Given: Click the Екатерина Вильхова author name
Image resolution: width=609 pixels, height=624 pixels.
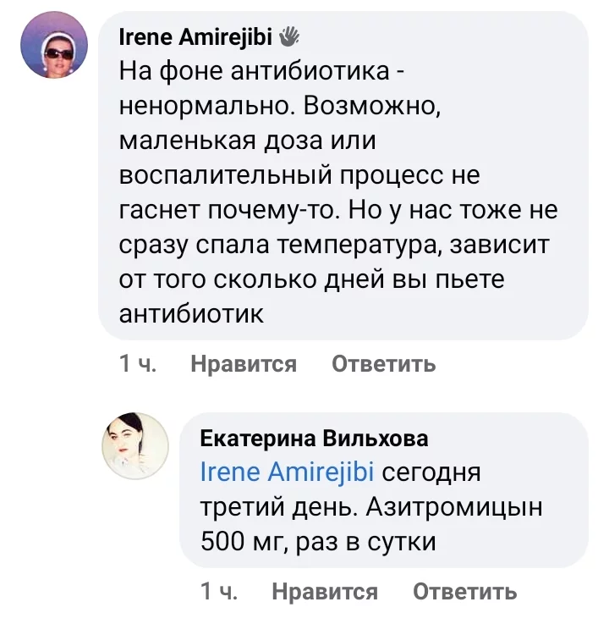Looking at the screenshot, I should (314, 438).
